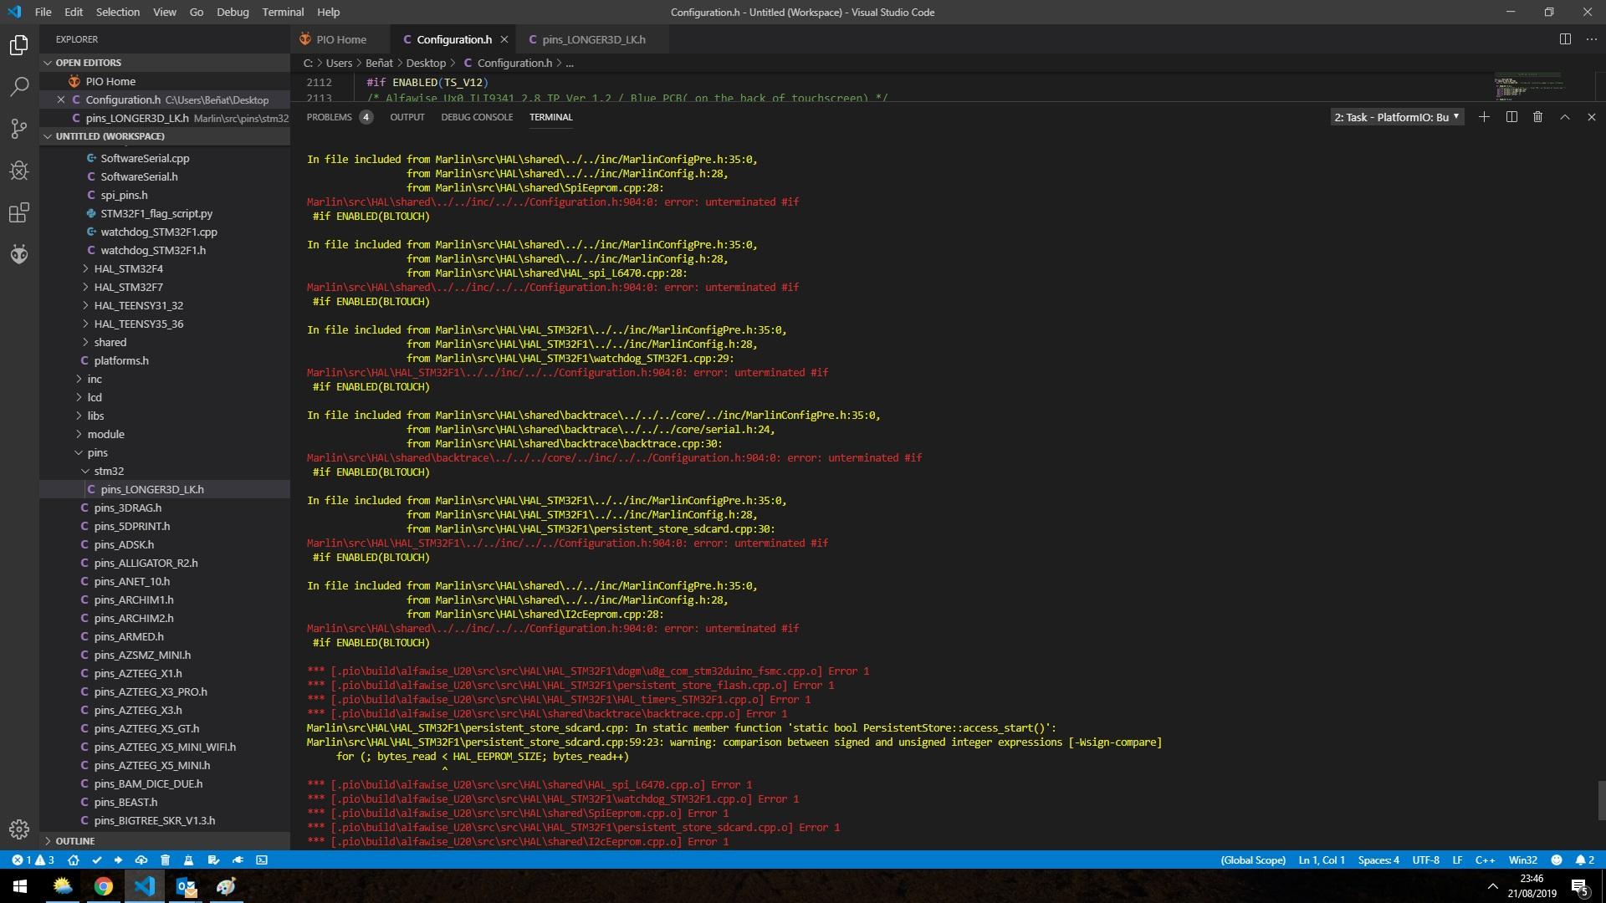Open terminal selector dropdown Task - PlatformIO
The image size is (1606, 903).
(x=1396, y=117)
